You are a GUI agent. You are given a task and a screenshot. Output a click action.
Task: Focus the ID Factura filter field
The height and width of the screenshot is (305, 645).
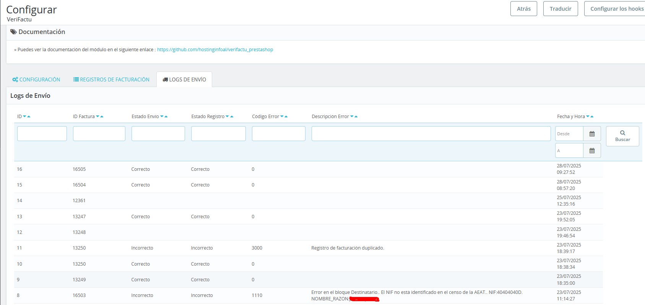coord(99,134)
